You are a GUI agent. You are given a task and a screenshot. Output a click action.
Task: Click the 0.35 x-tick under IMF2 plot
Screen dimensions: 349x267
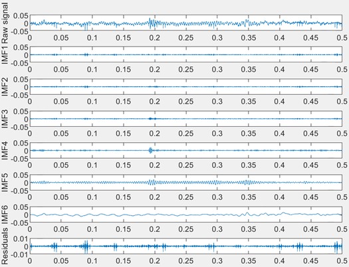click(249, 102)
